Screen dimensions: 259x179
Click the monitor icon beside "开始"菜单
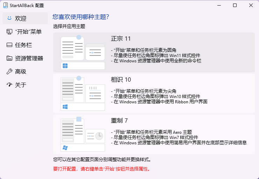[9, 32]
